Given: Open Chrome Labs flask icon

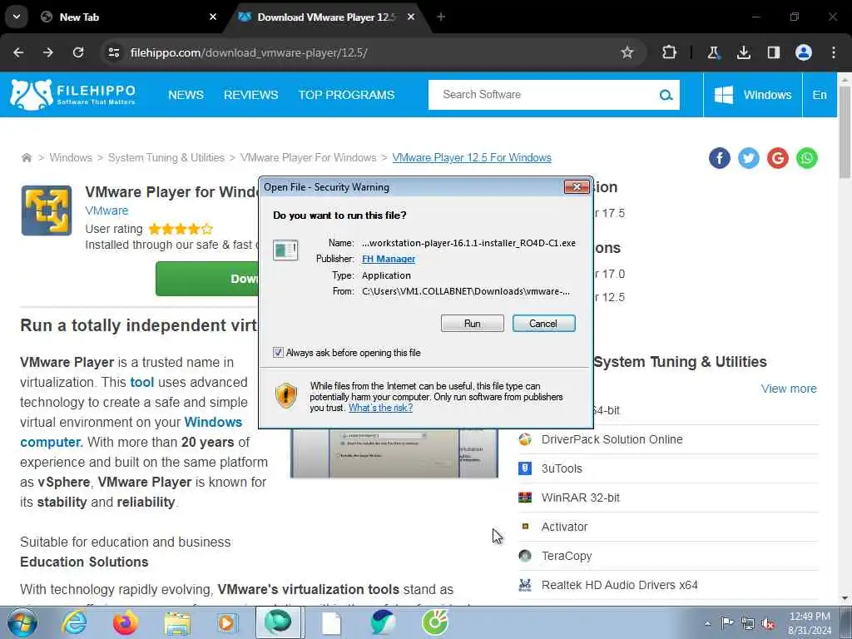Looking at the screenshot, I should [713, 52].
